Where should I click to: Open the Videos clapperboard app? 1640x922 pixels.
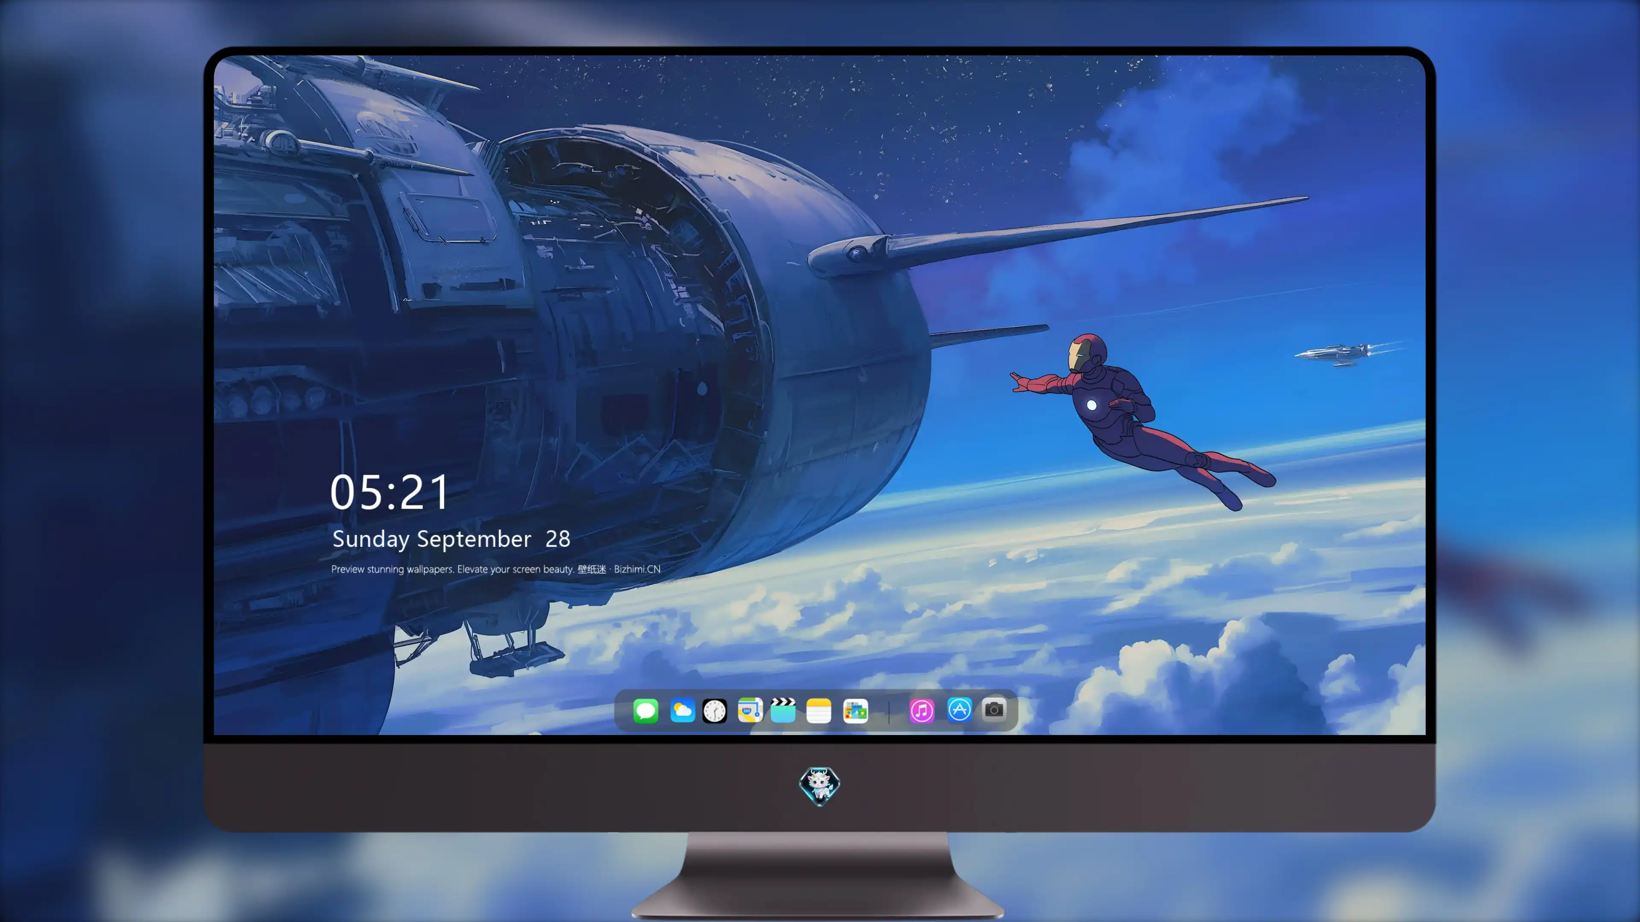click(783, 711)
